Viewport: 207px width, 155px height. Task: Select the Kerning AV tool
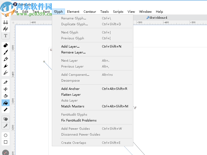[6, 29]
